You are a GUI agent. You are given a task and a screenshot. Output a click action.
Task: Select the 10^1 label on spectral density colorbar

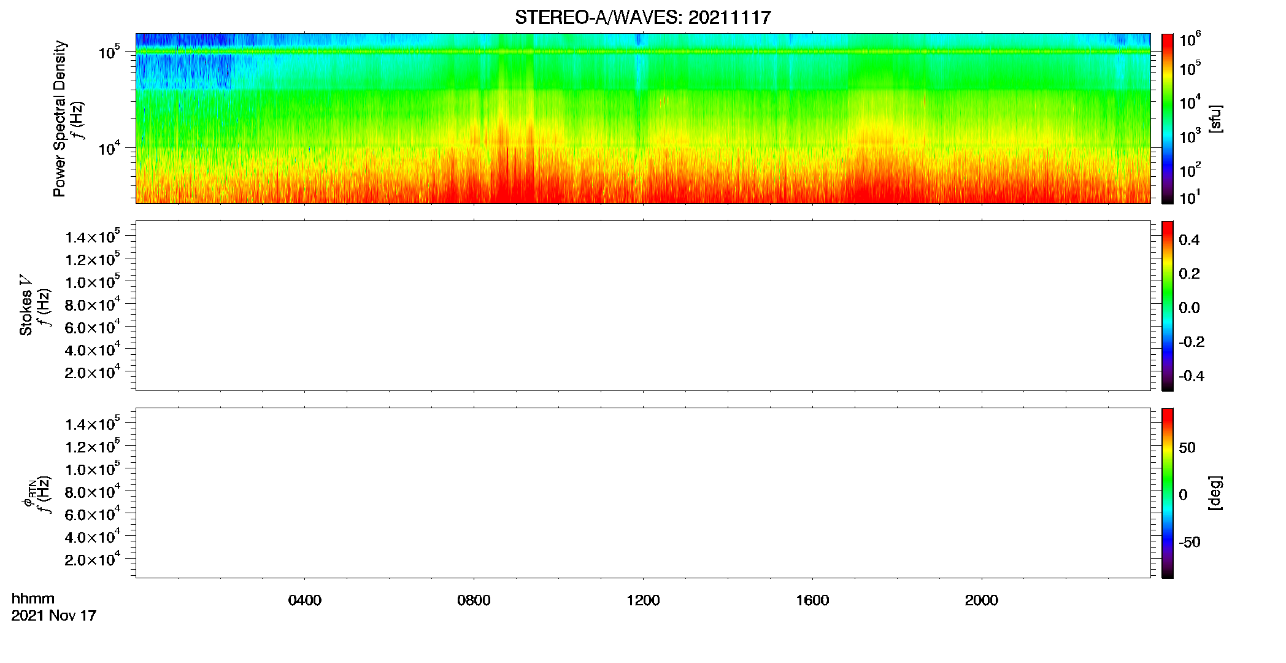[1190, 198]
